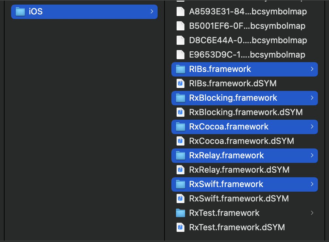Click the iOS folder icon
Screen dimensions: 329x242
tap(20, 11)
